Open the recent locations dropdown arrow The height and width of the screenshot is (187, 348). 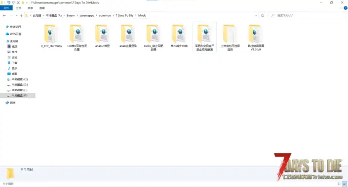point(17,15)
